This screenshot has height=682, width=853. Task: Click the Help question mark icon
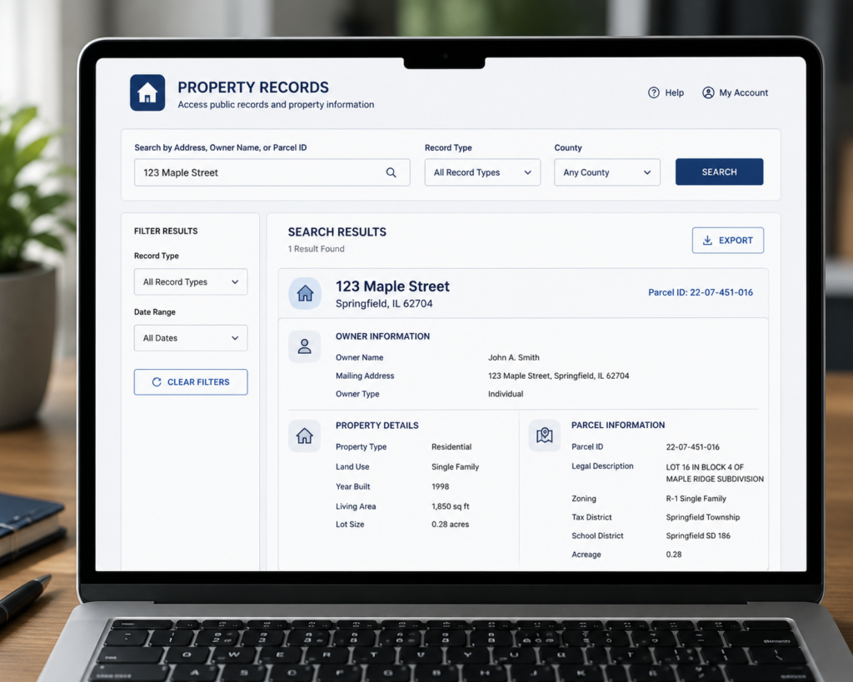pyautogui.click(x=653, y=92)
